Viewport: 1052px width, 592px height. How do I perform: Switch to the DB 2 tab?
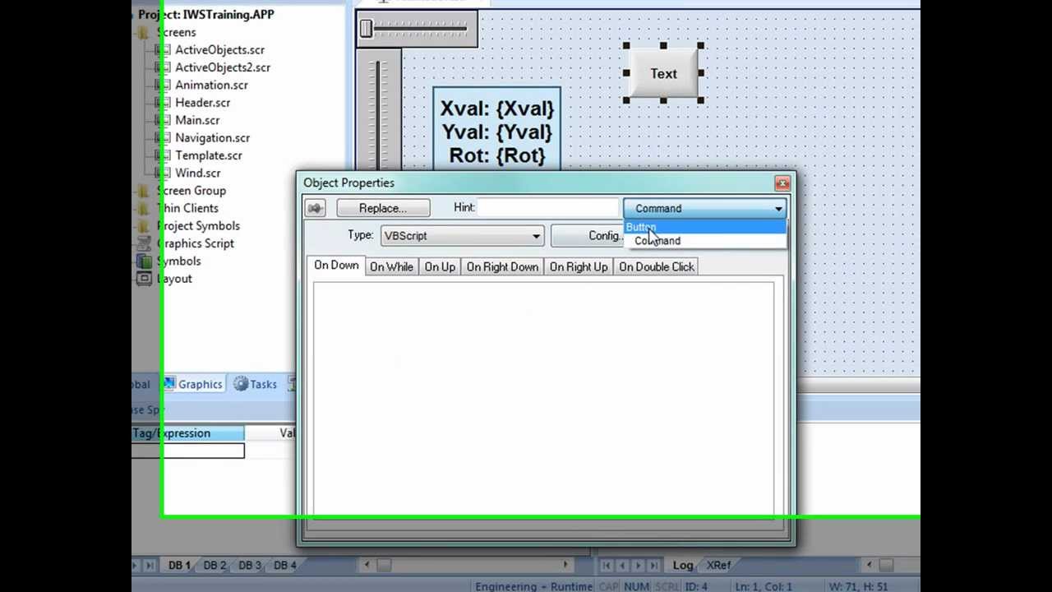tap(215, 566)
